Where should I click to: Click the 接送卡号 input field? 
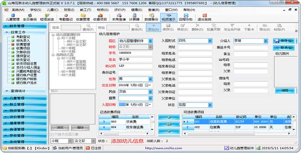click(251, 48)
